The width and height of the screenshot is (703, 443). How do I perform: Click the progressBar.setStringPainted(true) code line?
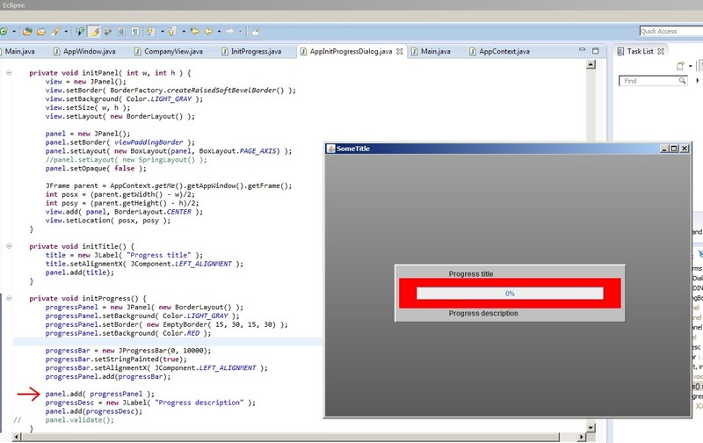coord(116,359)
